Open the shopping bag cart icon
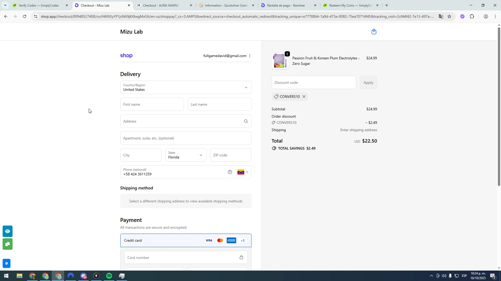This screenshot has height=281, width=501. pyautogui.click(x=374, y=32)
